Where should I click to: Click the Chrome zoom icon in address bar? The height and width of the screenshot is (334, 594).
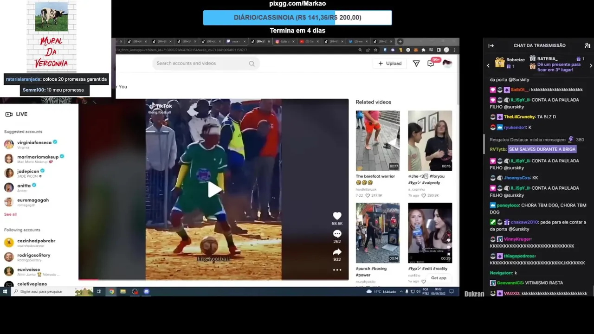pyautogui.click(x=360, y=50)
